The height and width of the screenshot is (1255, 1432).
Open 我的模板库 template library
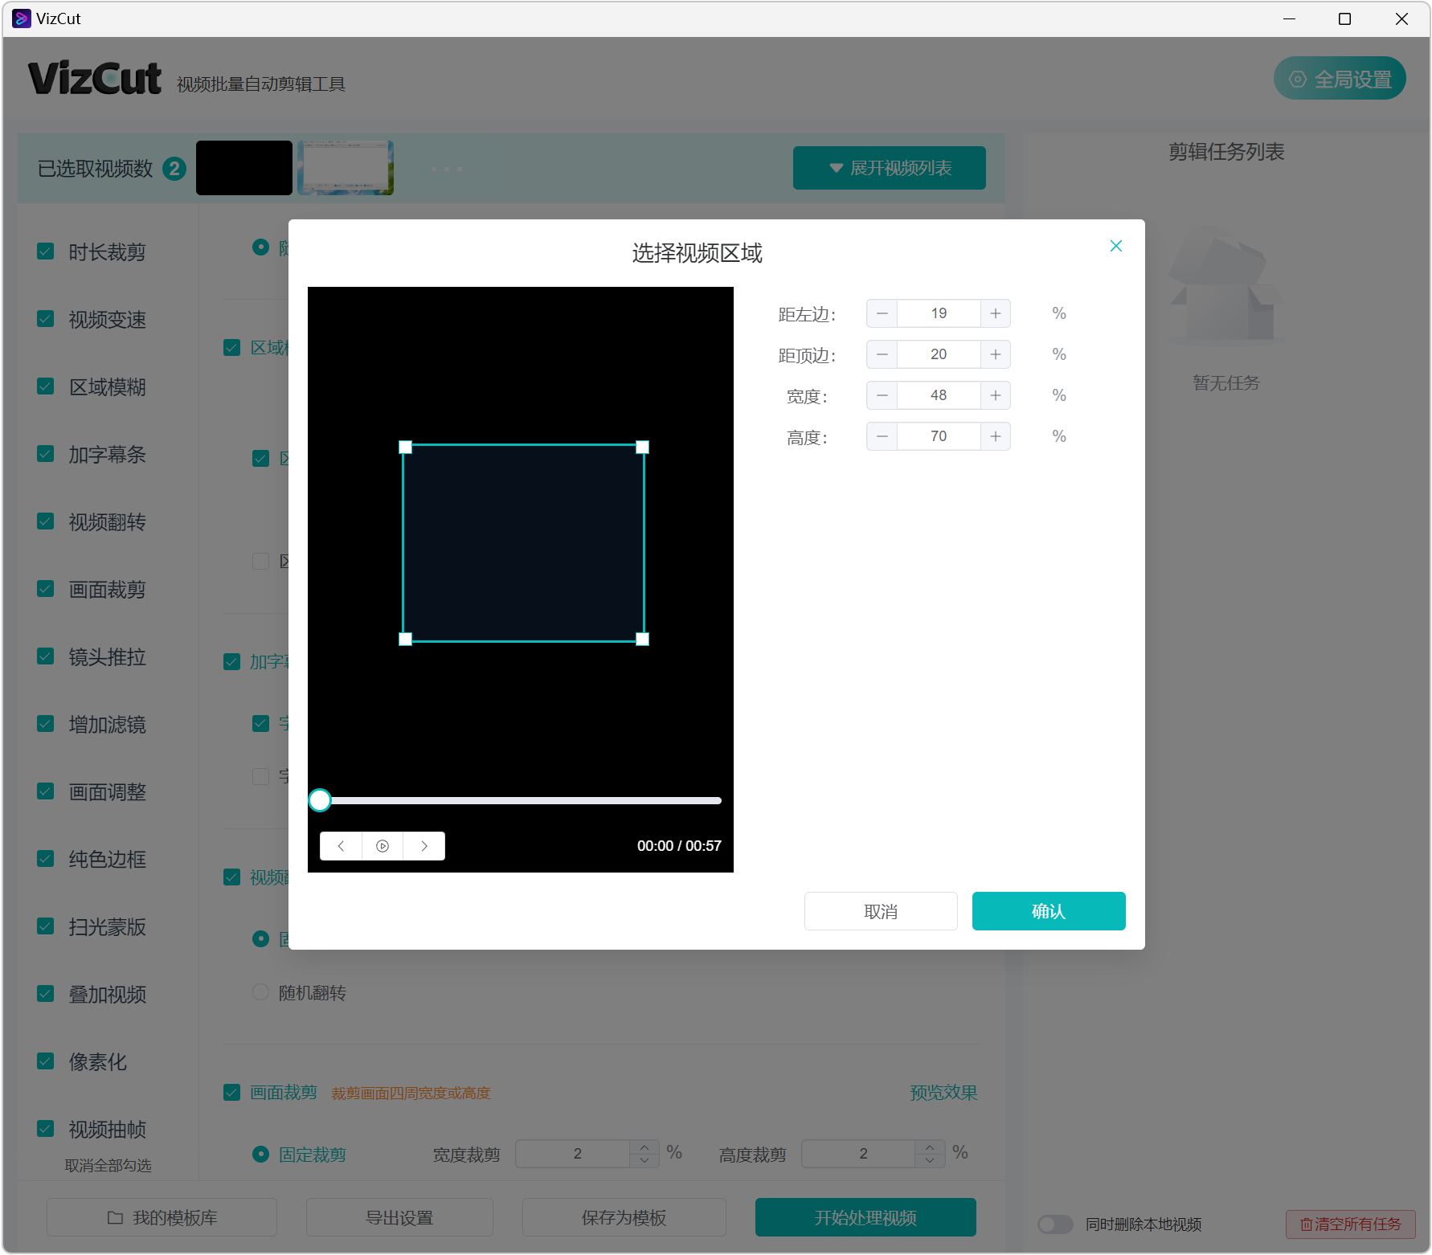pos(162,1217)
